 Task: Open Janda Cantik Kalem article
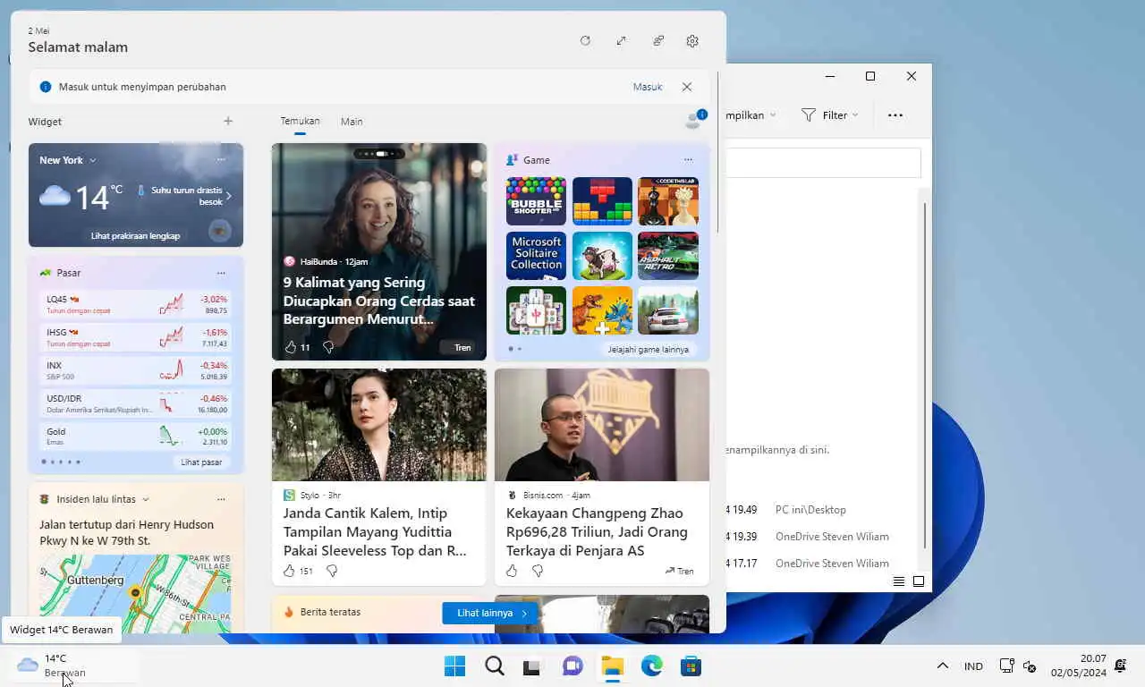(375, 531)
